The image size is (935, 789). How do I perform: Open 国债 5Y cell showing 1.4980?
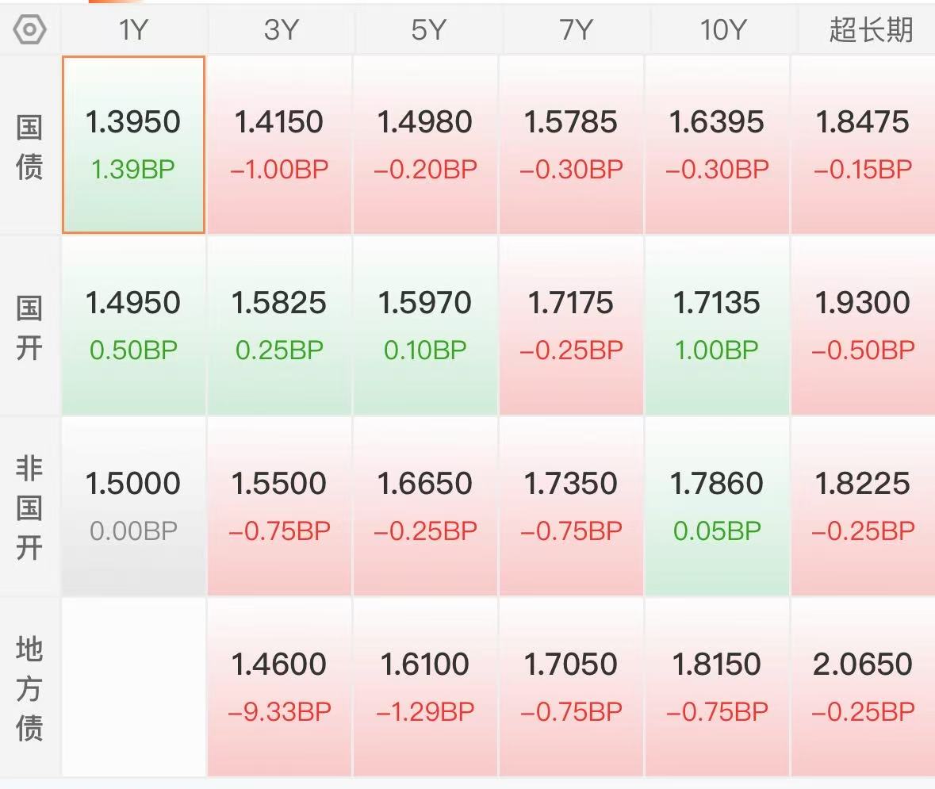(425, 145)
